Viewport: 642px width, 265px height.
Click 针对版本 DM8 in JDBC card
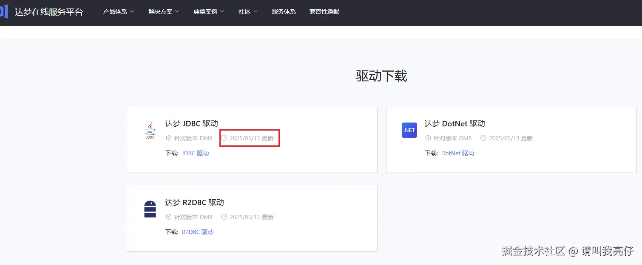(193, 138)
